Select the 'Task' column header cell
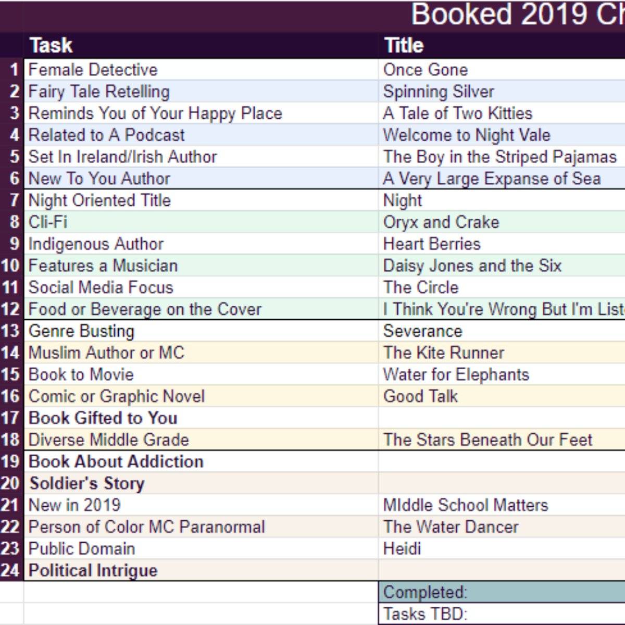Viewport: 625px width, 625px height. (201, 45)
